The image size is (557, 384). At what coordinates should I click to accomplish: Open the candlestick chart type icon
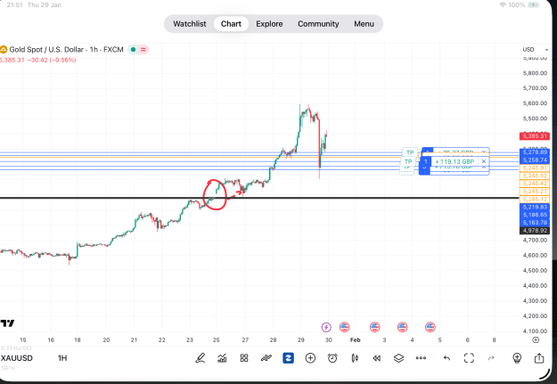(x=355, y=358)
